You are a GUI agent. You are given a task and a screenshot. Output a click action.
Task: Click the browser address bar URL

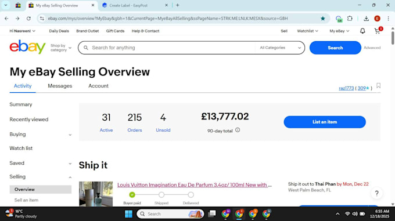(168, 19)
